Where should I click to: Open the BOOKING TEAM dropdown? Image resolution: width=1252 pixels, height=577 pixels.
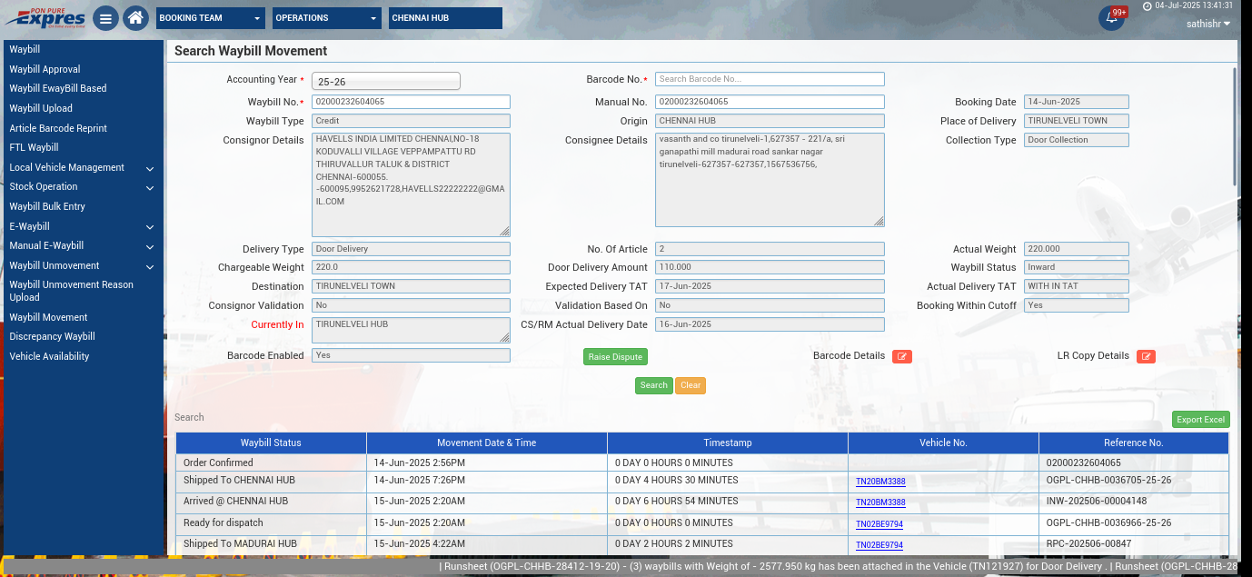(210, 18)
